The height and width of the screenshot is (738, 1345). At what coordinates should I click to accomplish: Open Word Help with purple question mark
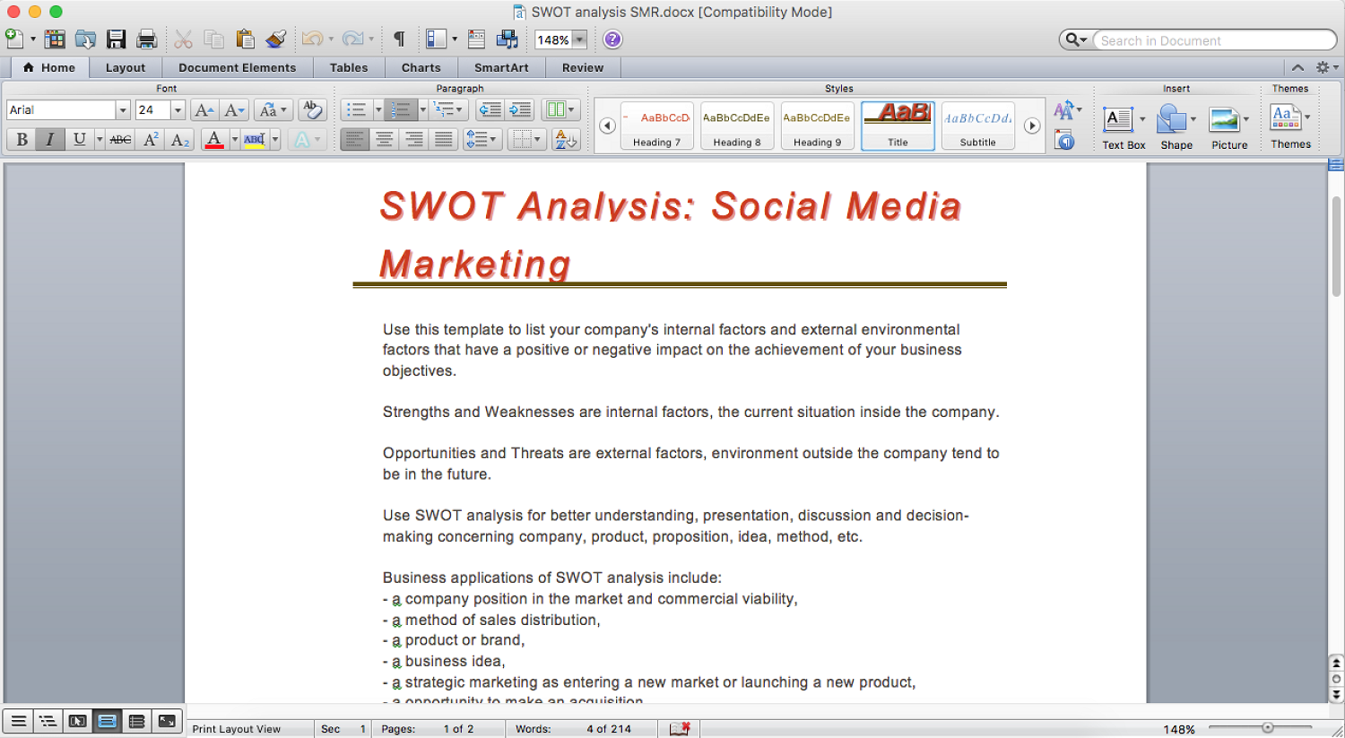(612, 39)
